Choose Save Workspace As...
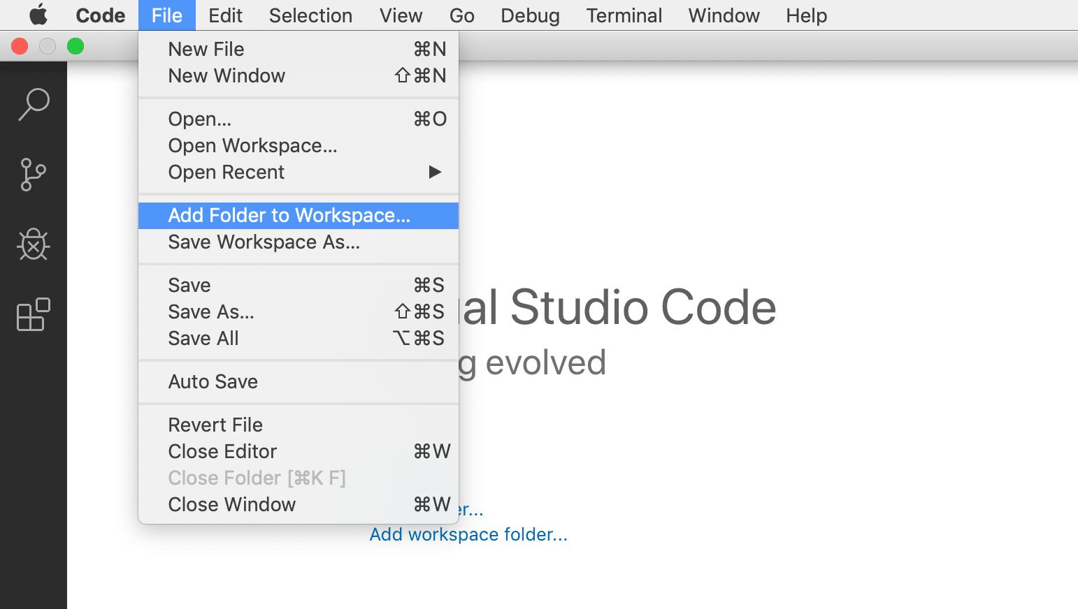This screenshot has height=609, width=1078. 299,242
